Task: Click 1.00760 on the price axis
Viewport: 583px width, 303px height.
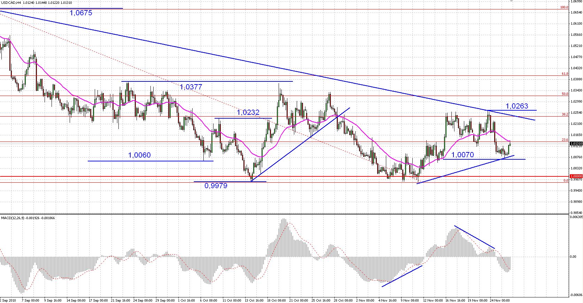Action: pyautogui.click(x=577, y=157)
